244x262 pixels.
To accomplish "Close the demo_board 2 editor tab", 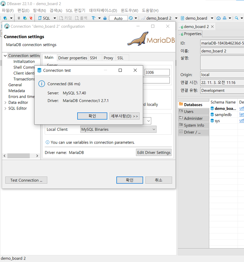I will (x=212, y=27).
